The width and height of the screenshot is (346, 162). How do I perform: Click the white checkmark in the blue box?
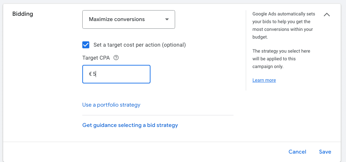[x=86, y=45]
